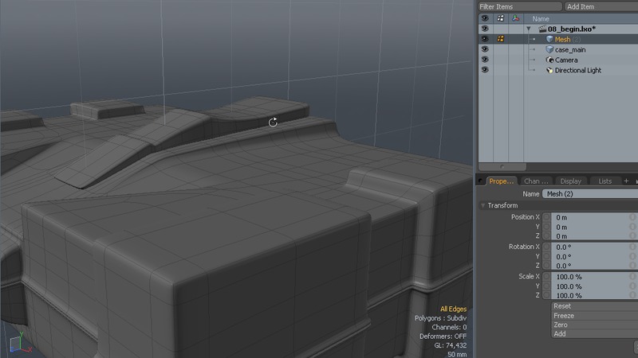Click the All Edges viewport label
The height and width of the screenshot is (358, 638).
pyautogui.click(x=453, y=309)
